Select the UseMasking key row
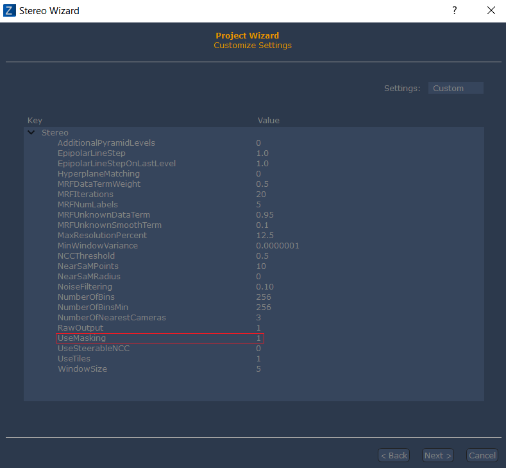The image size is (506, 468). click(81, 338)
